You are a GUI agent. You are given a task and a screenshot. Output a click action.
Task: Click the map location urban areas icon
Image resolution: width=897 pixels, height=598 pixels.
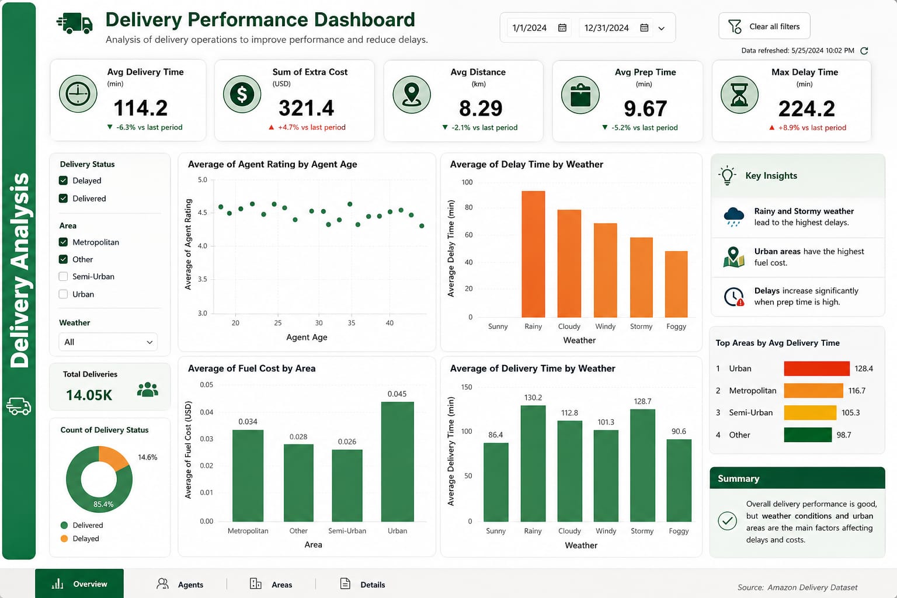coord(733,257)
